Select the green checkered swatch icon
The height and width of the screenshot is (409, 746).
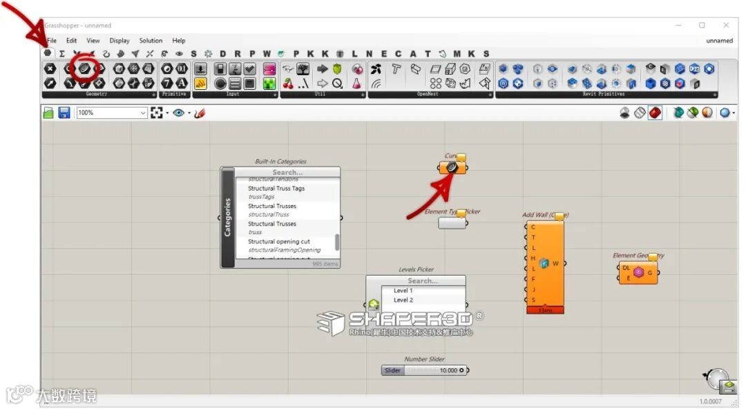coord(269,84)
